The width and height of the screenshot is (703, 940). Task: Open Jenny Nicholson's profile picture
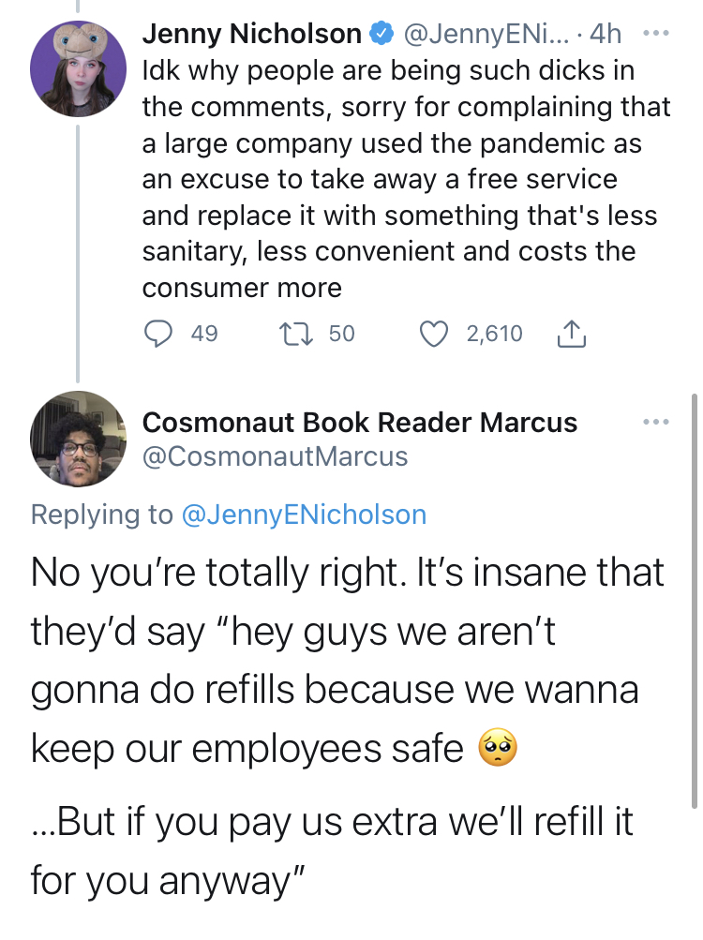78,68
